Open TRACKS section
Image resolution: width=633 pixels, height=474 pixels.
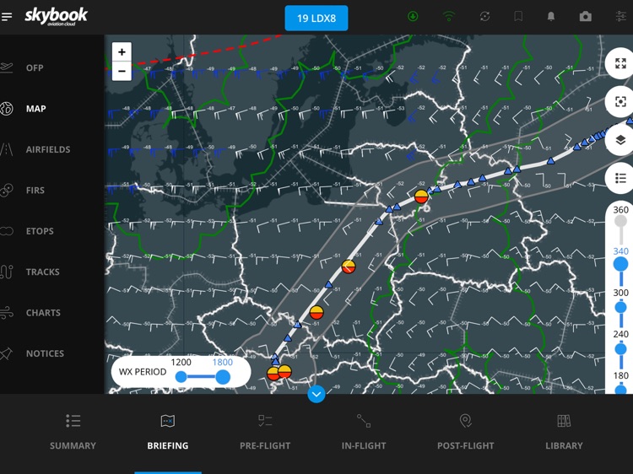(42, 272)
